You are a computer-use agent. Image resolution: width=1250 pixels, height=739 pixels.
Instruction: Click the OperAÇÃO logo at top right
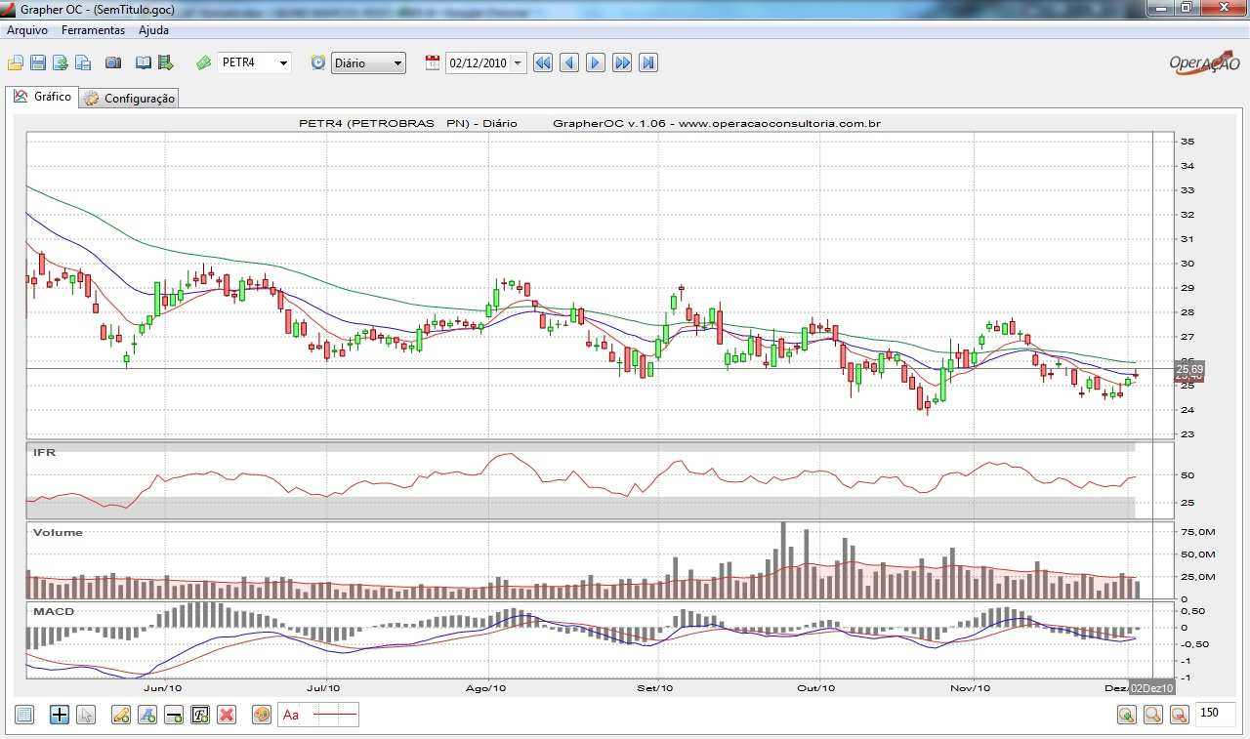(1204, 62)
